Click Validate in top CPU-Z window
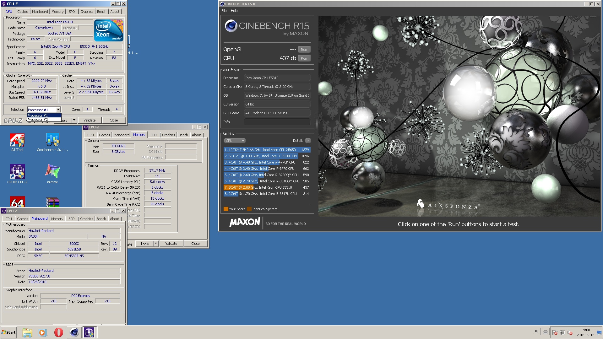Image resolution: width=603 pixels, height=339 pixels. point(90,120)
